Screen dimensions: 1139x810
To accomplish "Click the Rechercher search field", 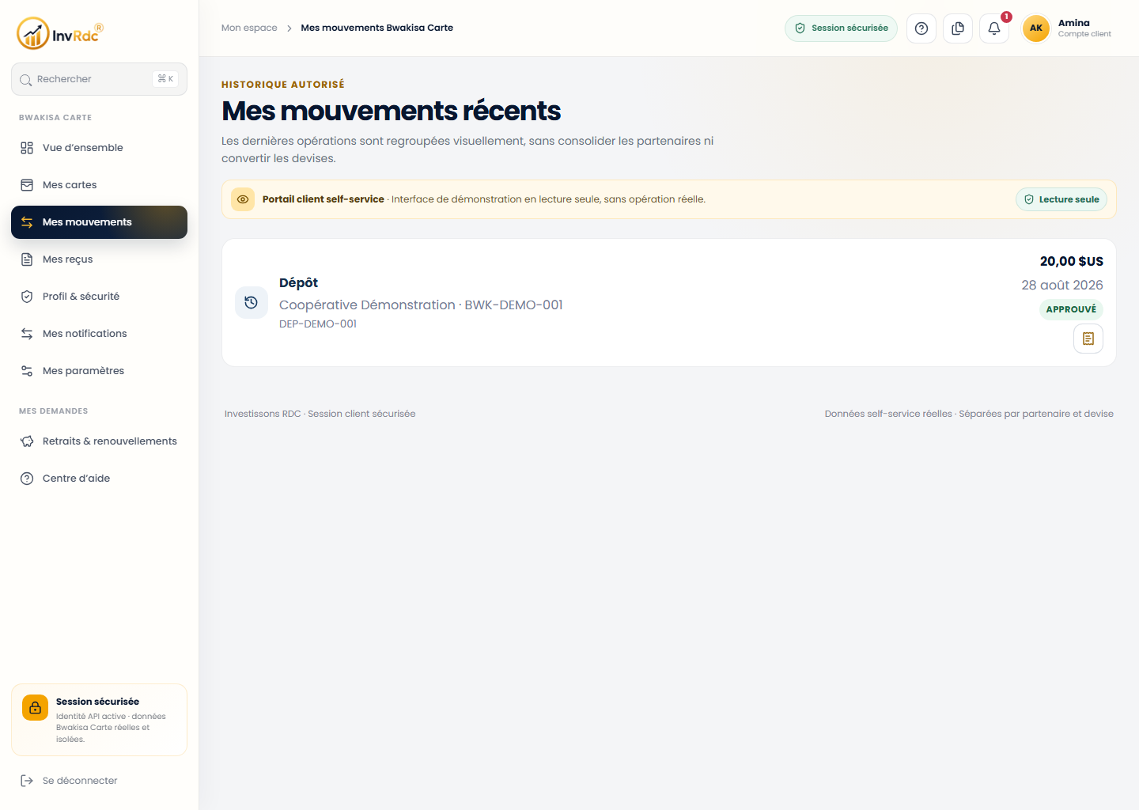I will point(99,79).
